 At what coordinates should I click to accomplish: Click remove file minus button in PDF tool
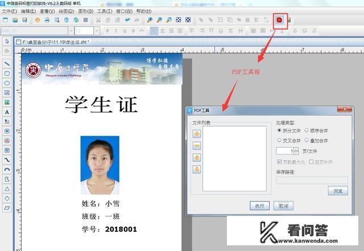coord(197,145)
